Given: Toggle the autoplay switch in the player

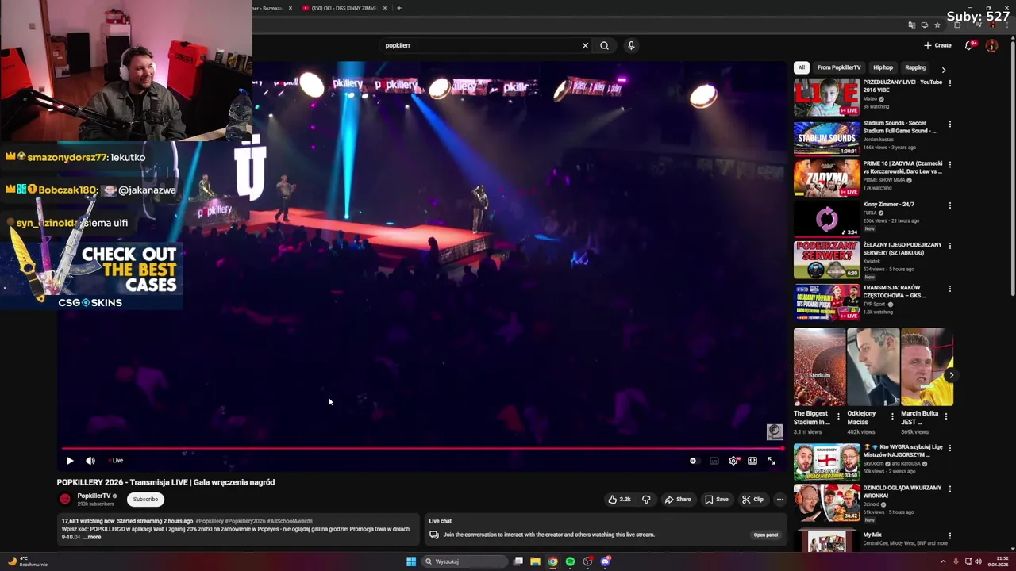Looking at the screenshot, I should click(693, 461).
